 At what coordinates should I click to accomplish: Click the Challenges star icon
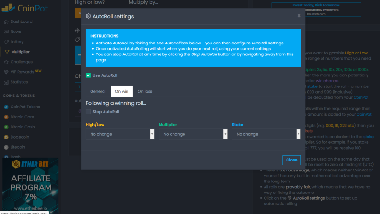[x=6, y=62]
